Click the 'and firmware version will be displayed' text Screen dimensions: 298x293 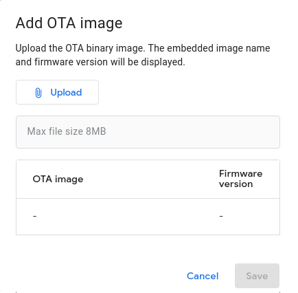pyautogui.click(x=100, y=62)
